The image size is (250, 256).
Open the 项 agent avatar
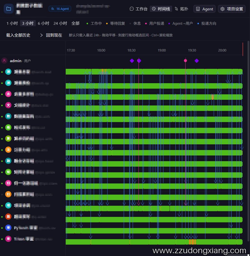[x=8, y=206]
